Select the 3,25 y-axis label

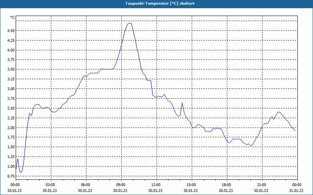11,79
